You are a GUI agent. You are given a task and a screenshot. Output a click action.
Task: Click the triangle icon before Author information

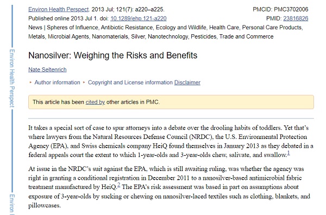pyautogui.click(x=30, y=83)
